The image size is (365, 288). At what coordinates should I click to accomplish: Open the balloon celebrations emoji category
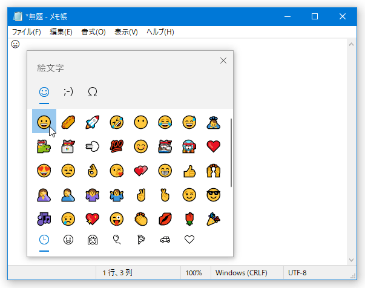[117, 240]
